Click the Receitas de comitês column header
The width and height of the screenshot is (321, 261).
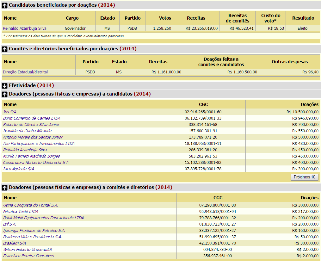point(238,18)
